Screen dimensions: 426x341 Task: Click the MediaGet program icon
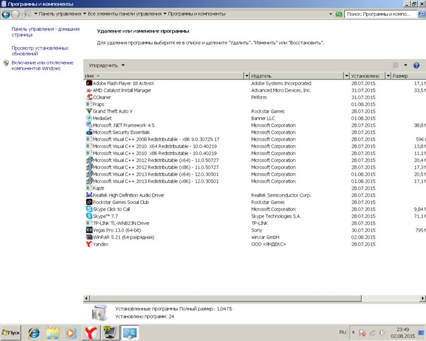point(89,118)
